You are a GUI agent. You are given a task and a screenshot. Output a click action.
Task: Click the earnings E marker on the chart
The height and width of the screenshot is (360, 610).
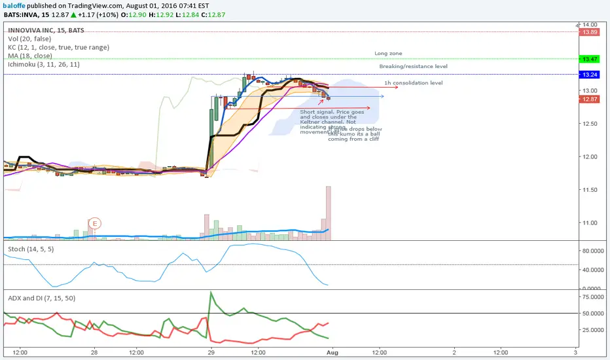point(94,223)
